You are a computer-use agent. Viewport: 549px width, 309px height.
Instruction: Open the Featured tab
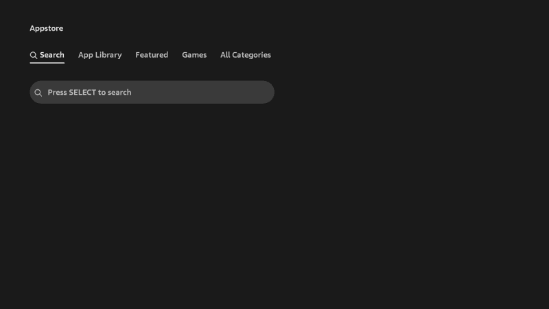coord(152,55)
